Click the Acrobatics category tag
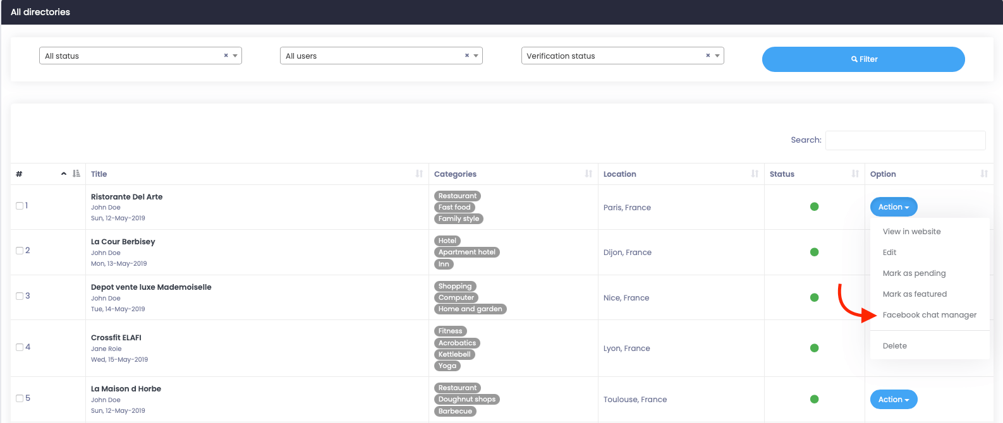This screenshot has height=423, width=1003. click(457, 343)
